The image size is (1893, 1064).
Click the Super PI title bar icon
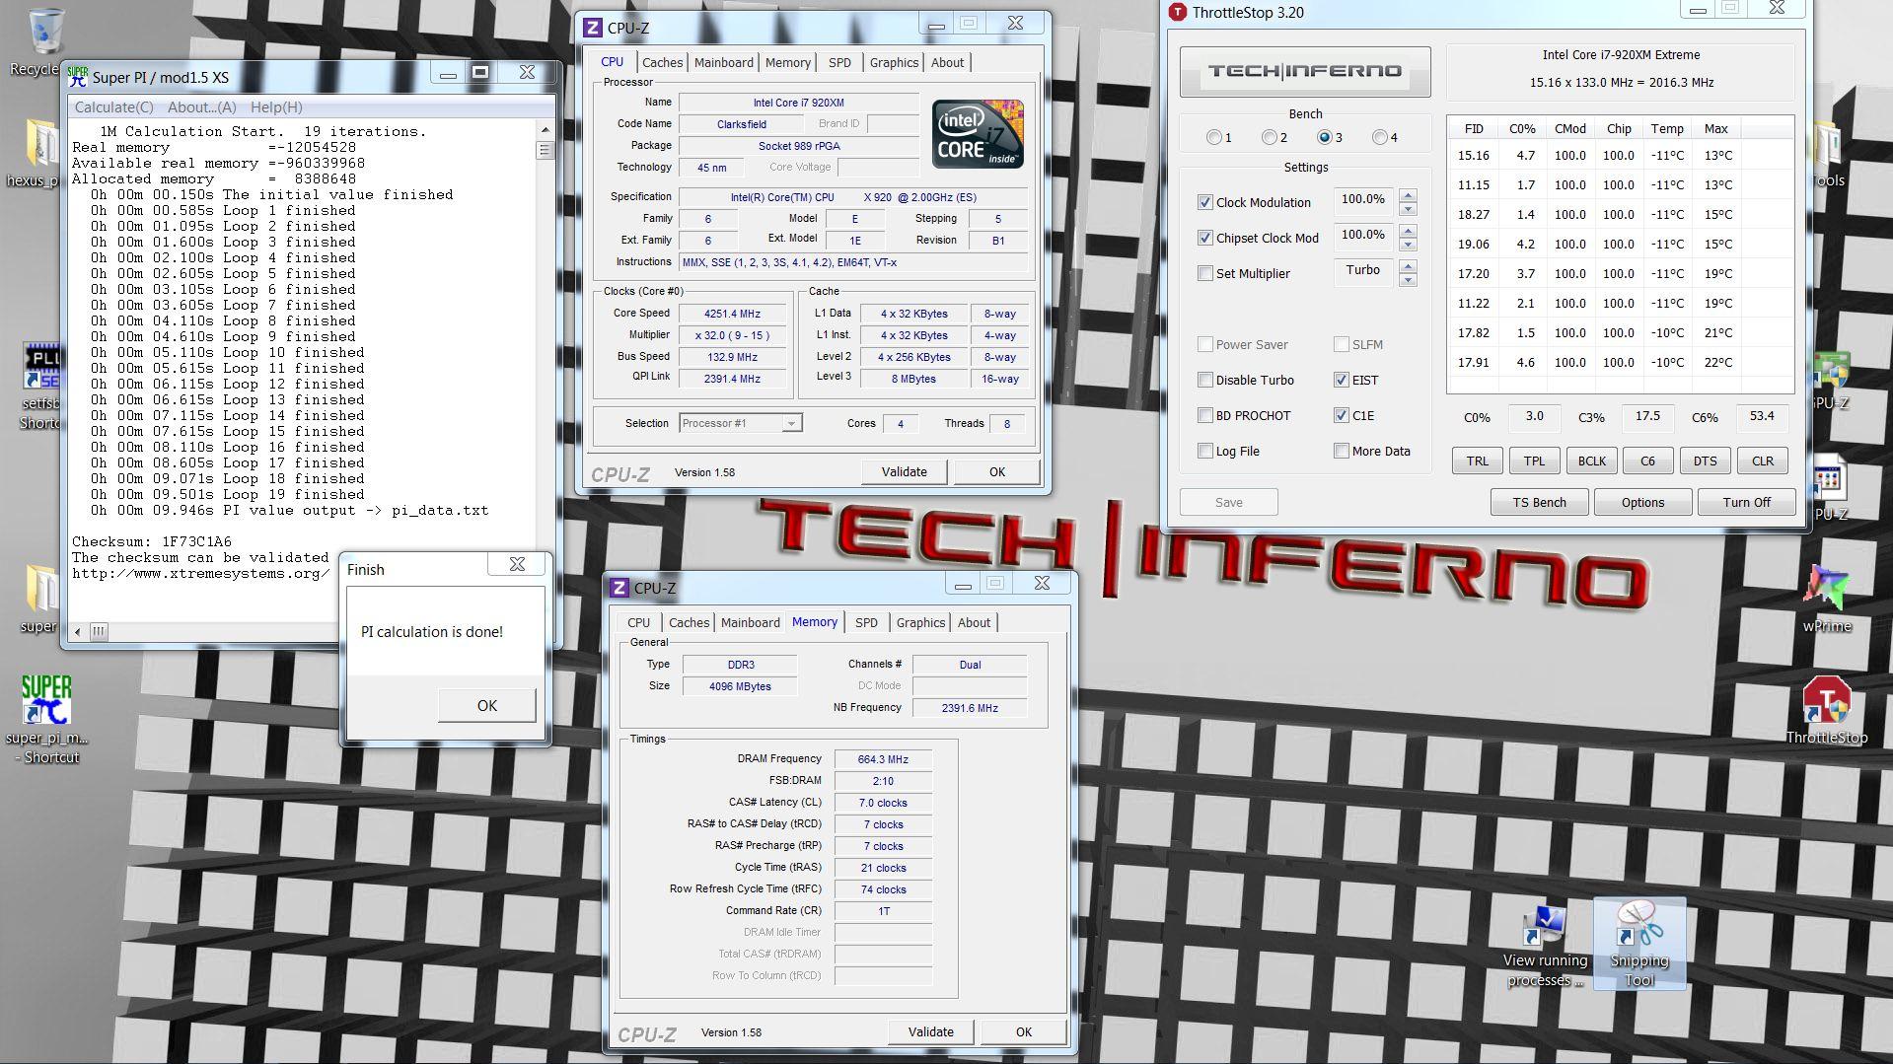click(x=78, y=77)
